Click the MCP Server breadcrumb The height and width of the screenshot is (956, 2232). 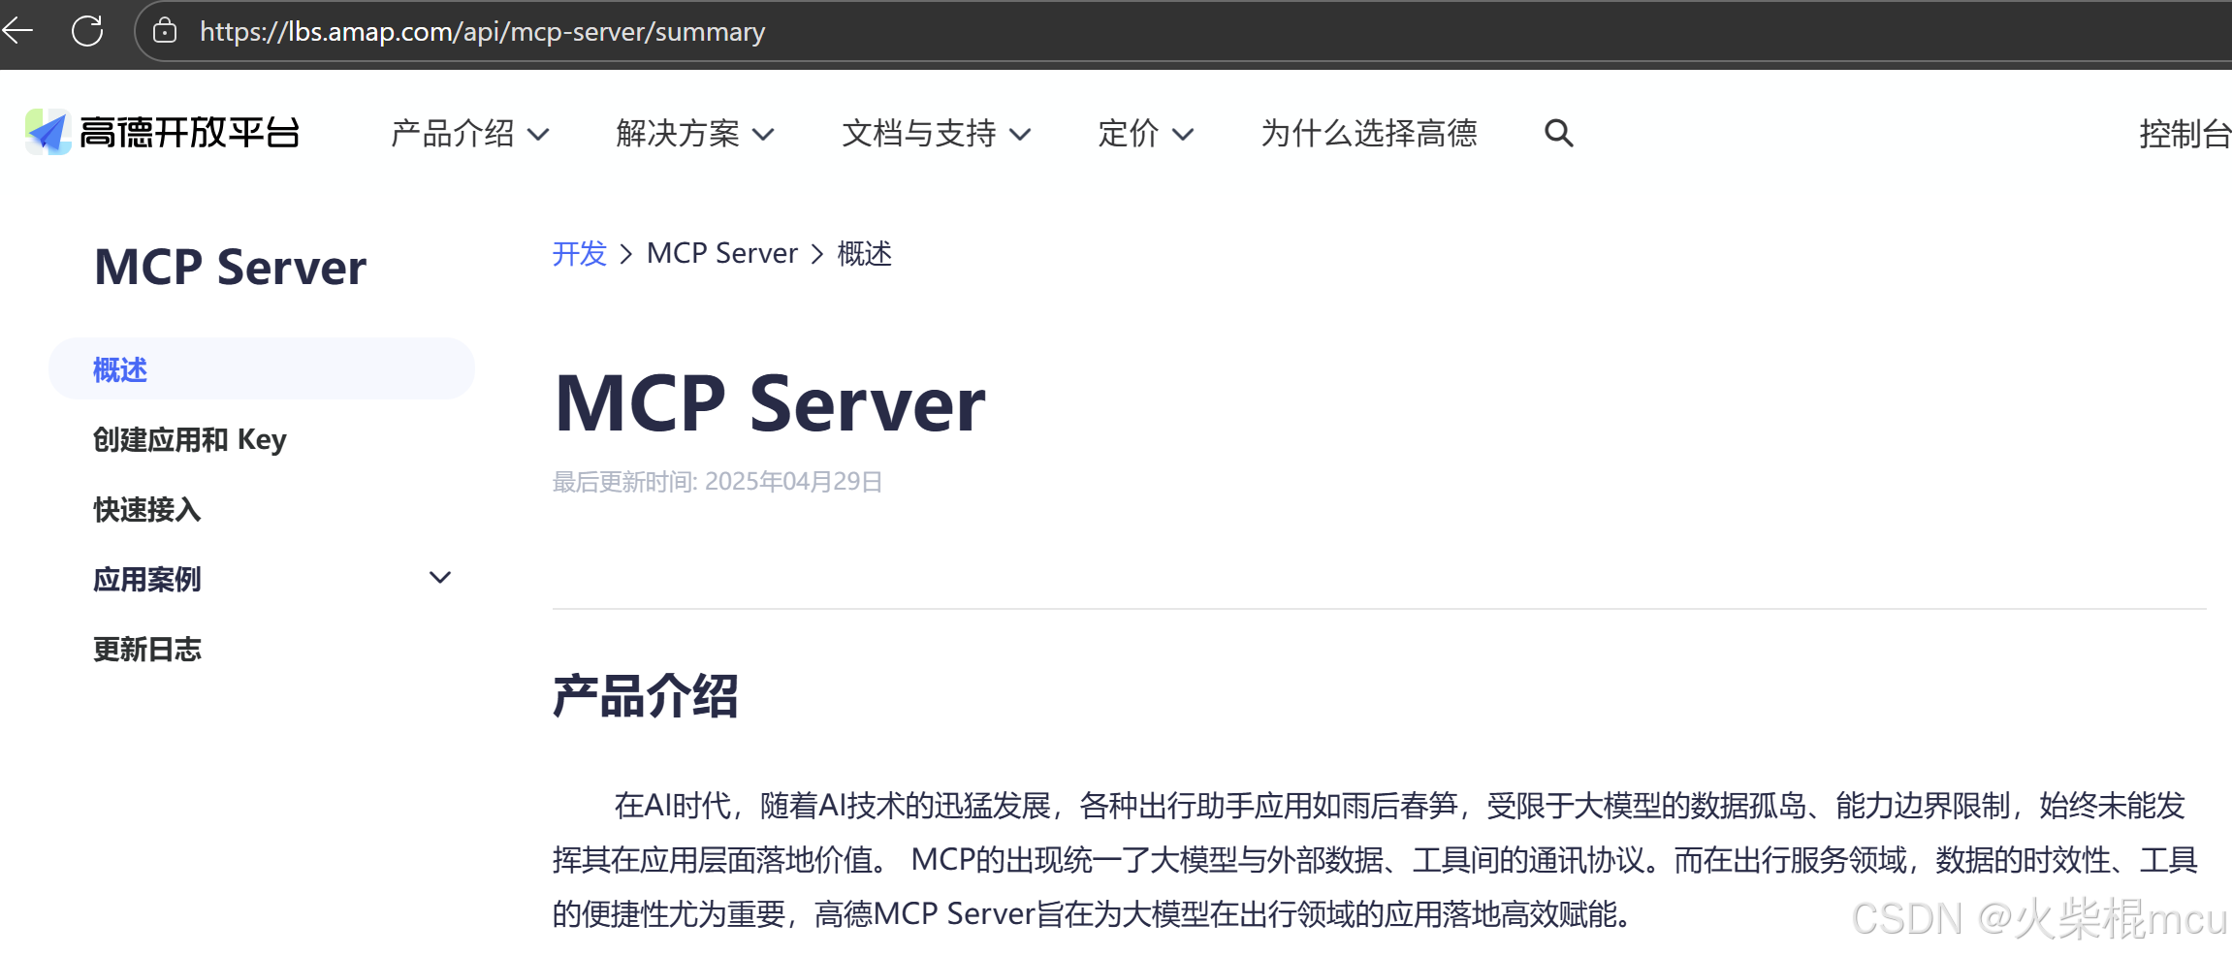tap(722, 254)
